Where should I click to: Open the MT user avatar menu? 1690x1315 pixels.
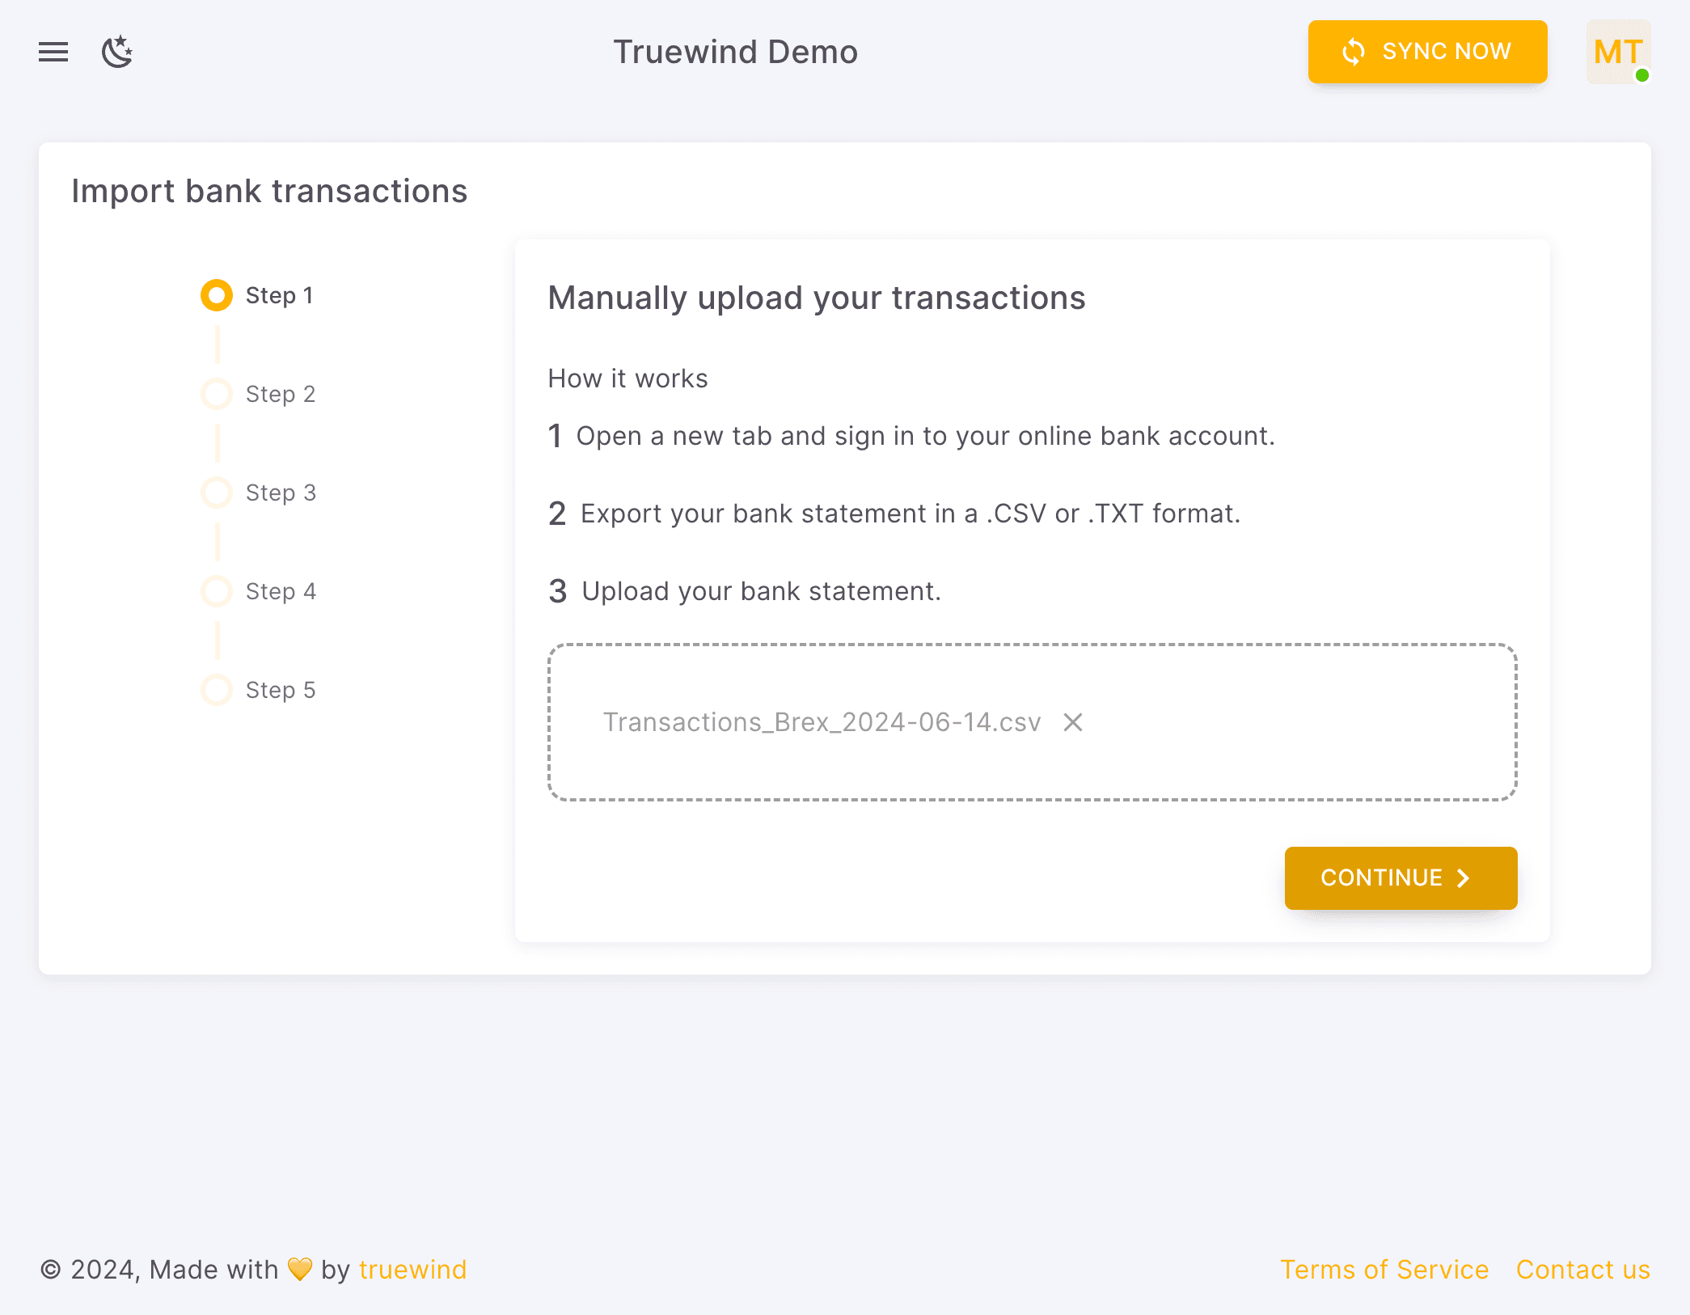(x=1617, y=52)
